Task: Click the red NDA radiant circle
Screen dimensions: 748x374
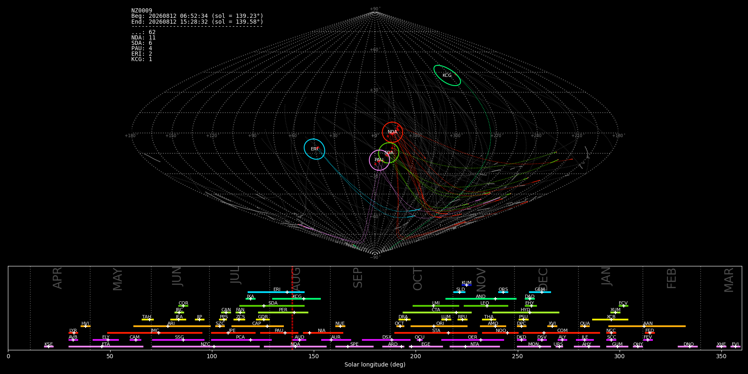Action: pyautogui.click(x=392, y=132)
